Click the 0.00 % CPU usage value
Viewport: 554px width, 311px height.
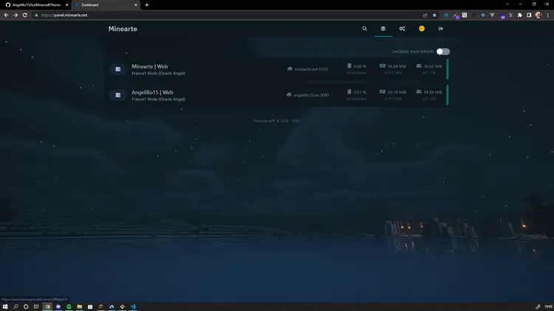tap(360, 66)
